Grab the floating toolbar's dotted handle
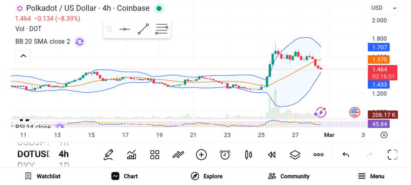 (110, 29)
